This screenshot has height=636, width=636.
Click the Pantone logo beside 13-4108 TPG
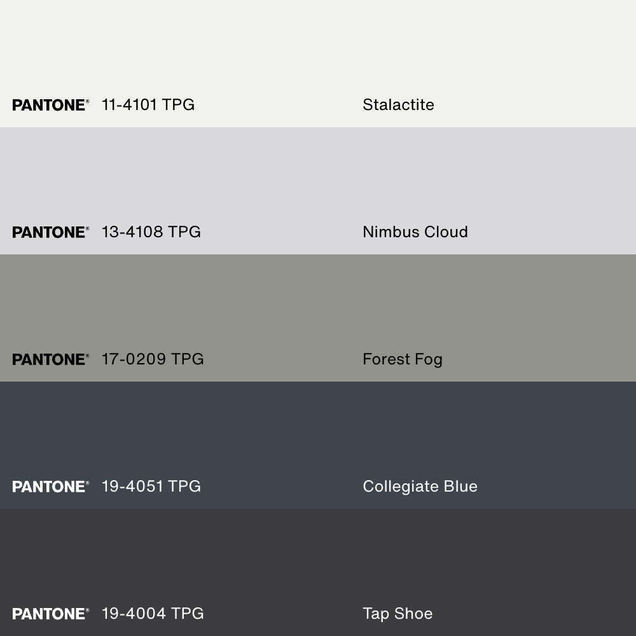pos(50,232)
